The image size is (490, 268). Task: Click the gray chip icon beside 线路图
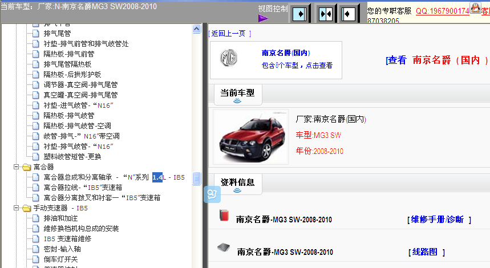point(224,247)
